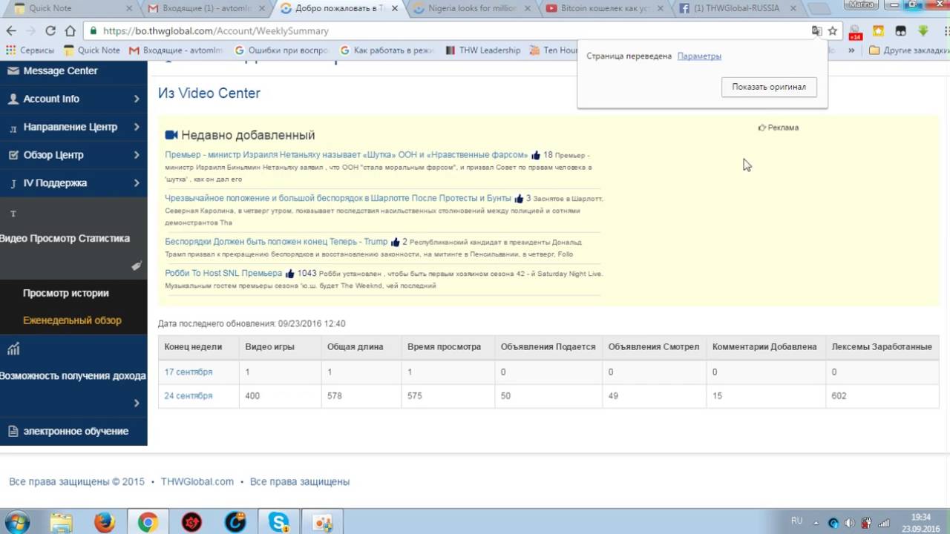Viewport: 950px width, 534px height.
Task: Click the 602 tokens earned cell
Action: coord(882,396)
